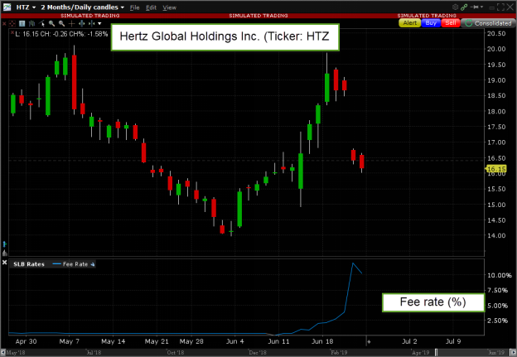Screen dimensions: 517x357
Task: Click the gray building icon on left edge
Action: tap(5, 253)
